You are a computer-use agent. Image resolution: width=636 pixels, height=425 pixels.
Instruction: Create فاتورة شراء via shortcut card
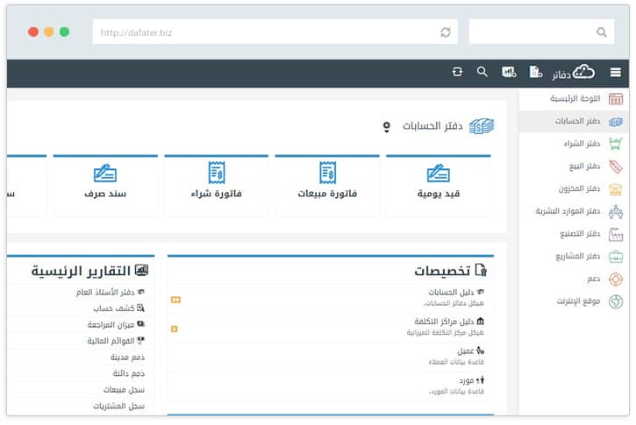point(217,184)
